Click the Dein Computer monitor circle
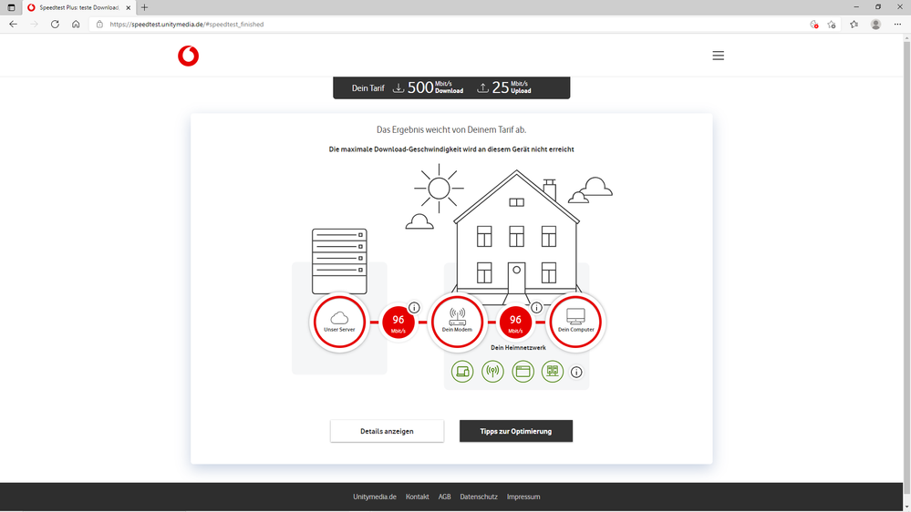 click(x=575, y=322)
